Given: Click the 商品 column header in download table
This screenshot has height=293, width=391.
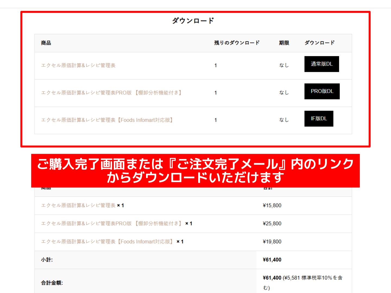Looking at the screenshot, I should tap(46, 43).
